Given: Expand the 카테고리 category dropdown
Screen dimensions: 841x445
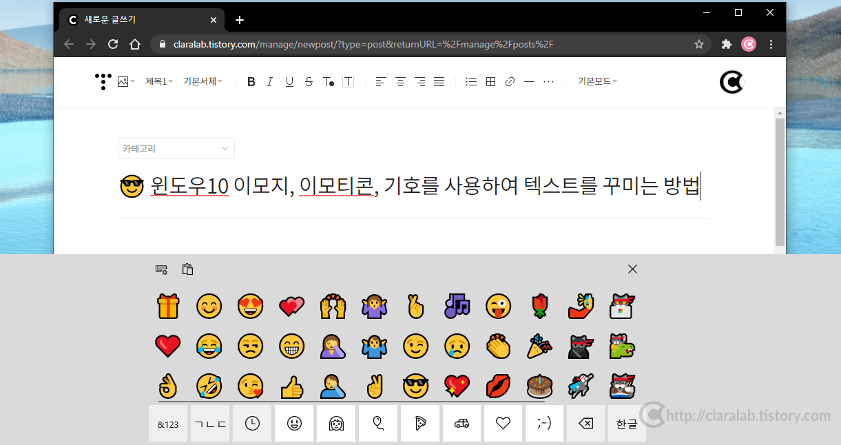Looking at the screenshot, I should pos(176,149).
